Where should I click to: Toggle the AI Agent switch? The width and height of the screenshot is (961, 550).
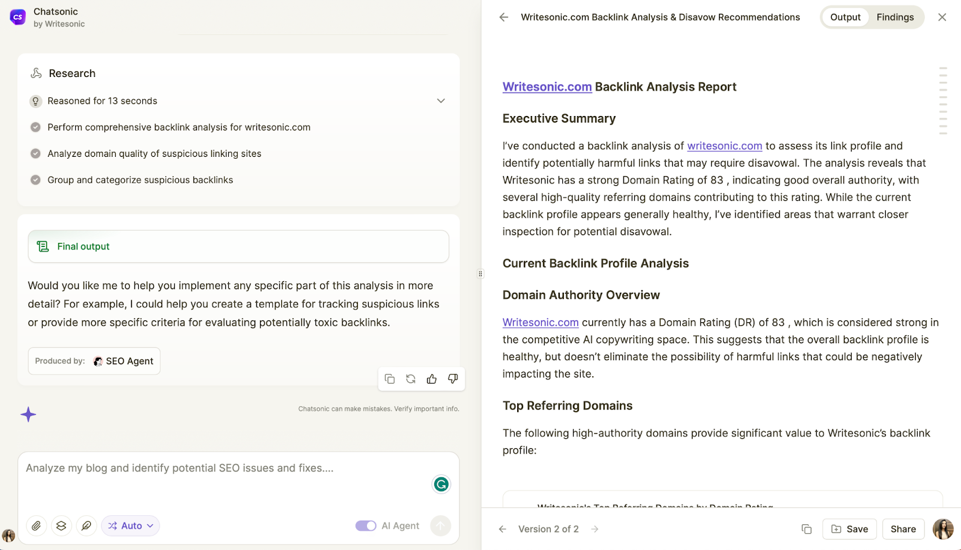coord(366,526)
